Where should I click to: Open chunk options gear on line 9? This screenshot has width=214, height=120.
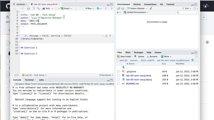(x=103, y=36)
